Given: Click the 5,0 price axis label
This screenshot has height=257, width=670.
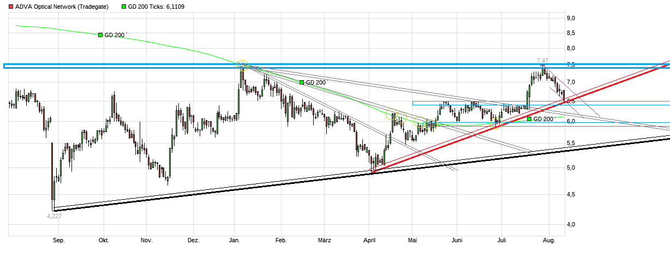Looking at the screenshot, I should (571, 168).
